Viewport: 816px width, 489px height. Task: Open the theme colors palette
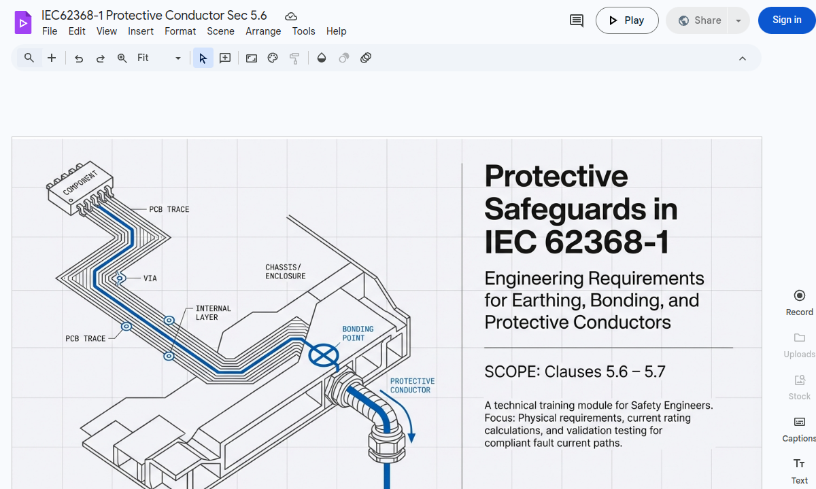(x=272, y=58)
